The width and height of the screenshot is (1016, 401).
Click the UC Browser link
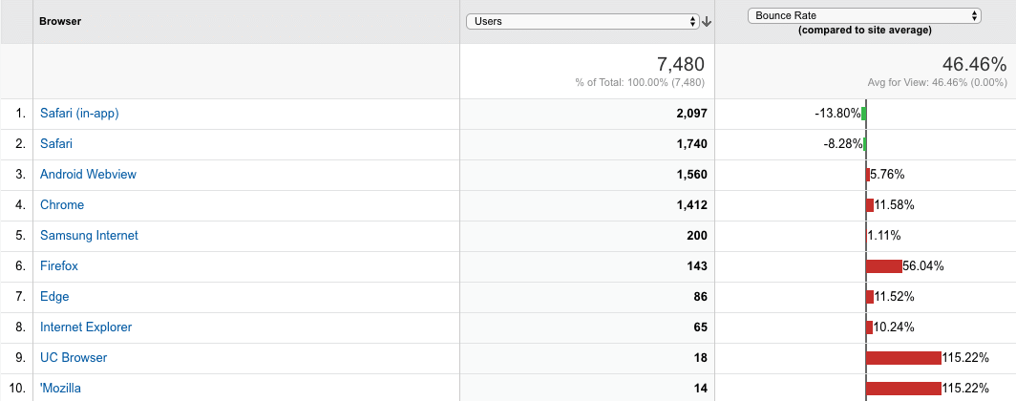point(74,358)
